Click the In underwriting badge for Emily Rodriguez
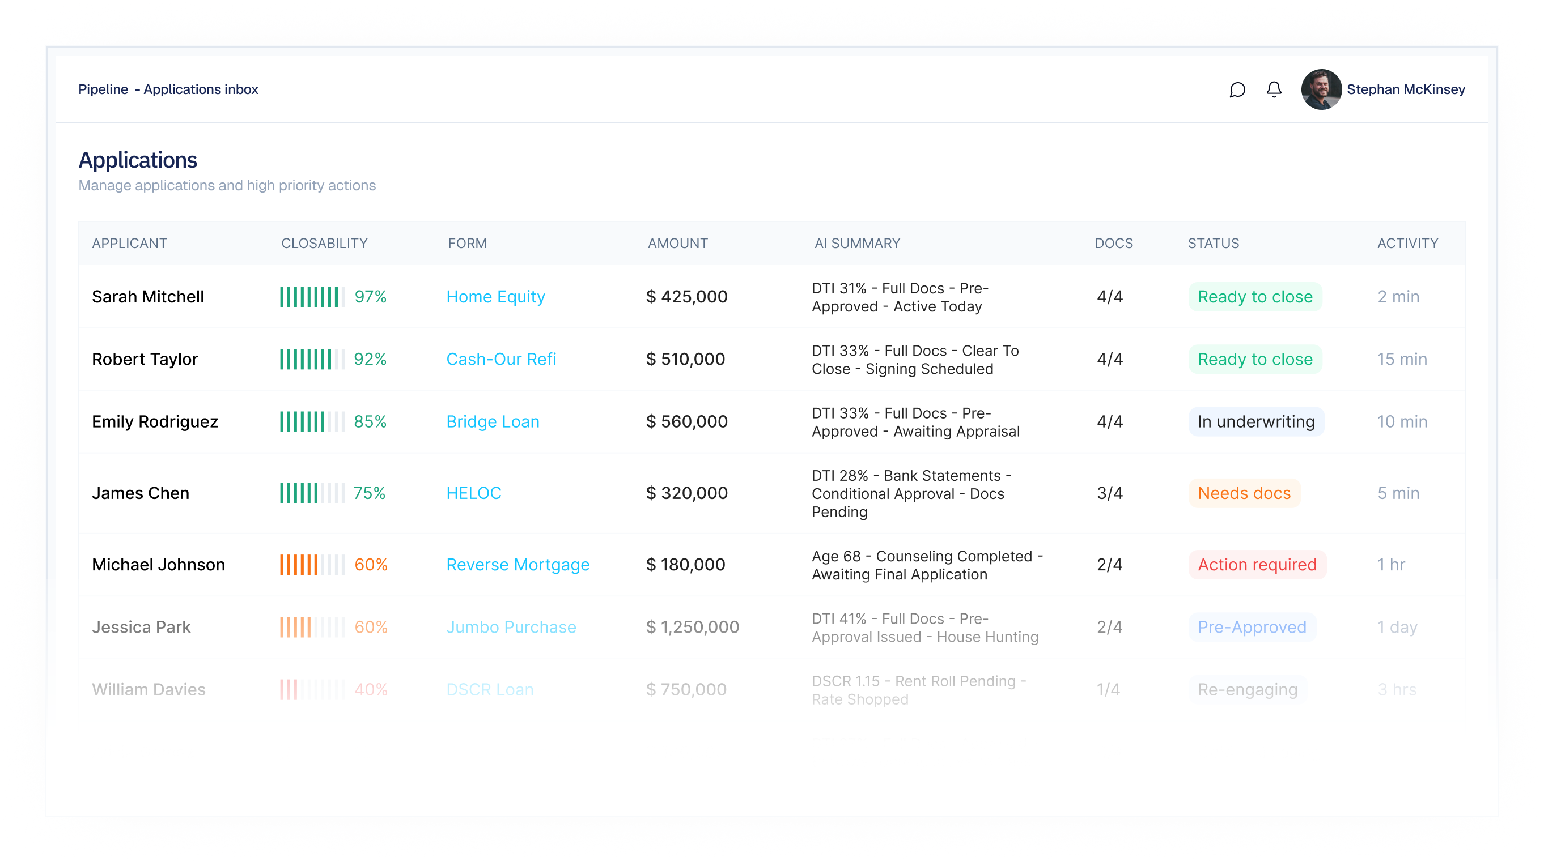 click(1256, 421)
